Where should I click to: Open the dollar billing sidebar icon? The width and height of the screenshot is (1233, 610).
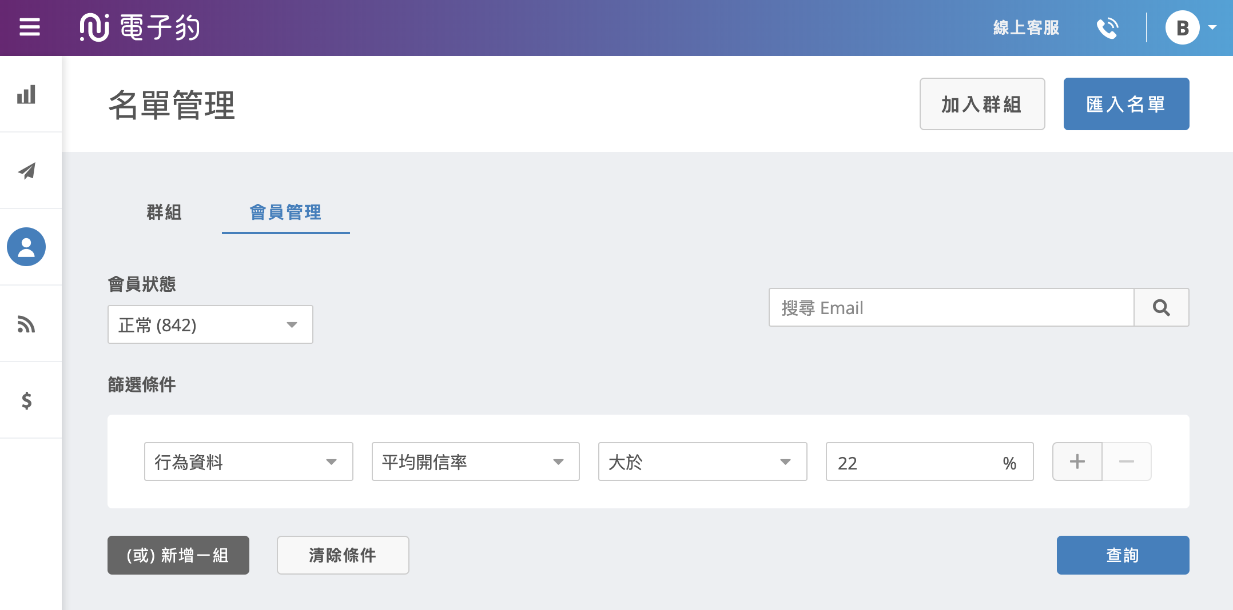(26, 400)
